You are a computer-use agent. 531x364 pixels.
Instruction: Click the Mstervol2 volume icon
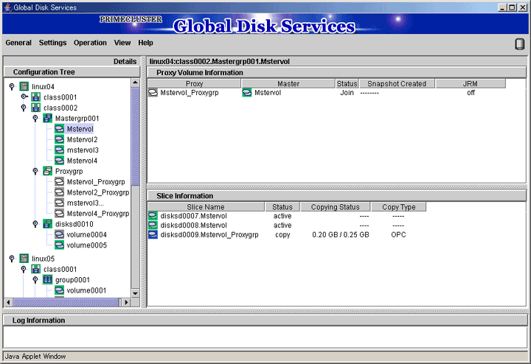coord(59,139)
